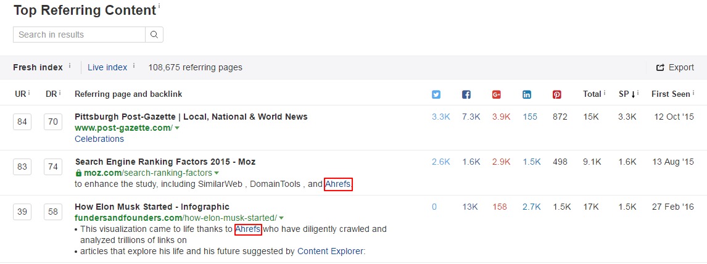Click Total value 9.1K
707x264 pixels.
[592, 162]
